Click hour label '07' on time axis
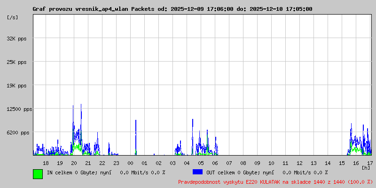 pyautogui.click(x=229, y=163)
